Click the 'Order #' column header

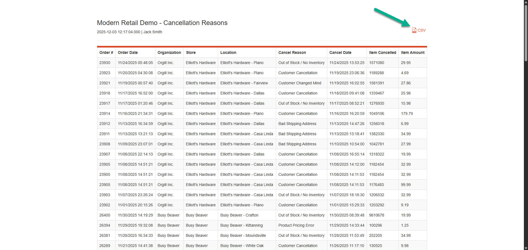(106, 52)
